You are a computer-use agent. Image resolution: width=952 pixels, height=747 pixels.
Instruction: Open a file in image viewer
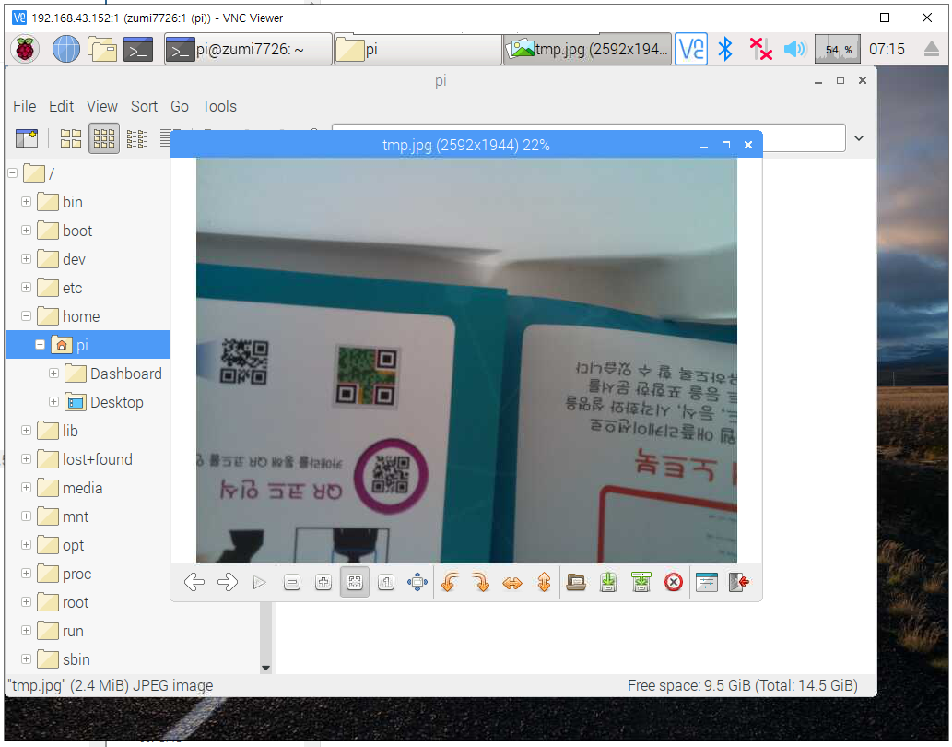[x=576, y=583]
